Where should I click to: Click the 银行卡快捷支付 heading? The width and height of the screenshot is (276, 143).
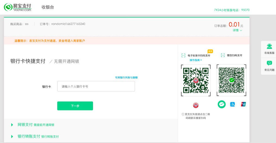(x=28, y=61)
